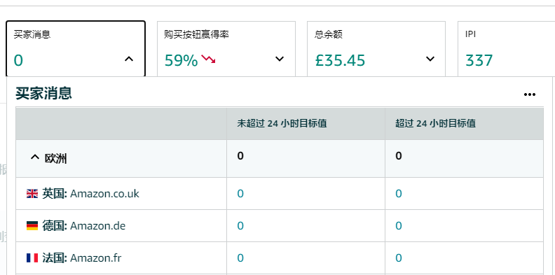Click the Germany flag icon
The image size is (555, 275).
(32, 226)
